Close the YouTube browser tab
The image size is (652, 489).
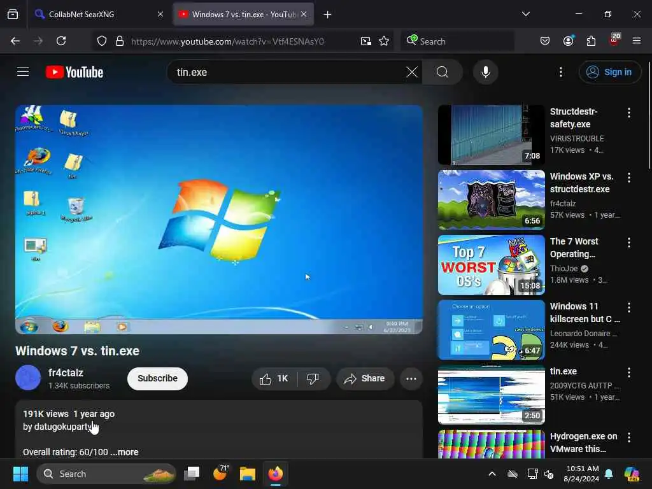[304, 14]
